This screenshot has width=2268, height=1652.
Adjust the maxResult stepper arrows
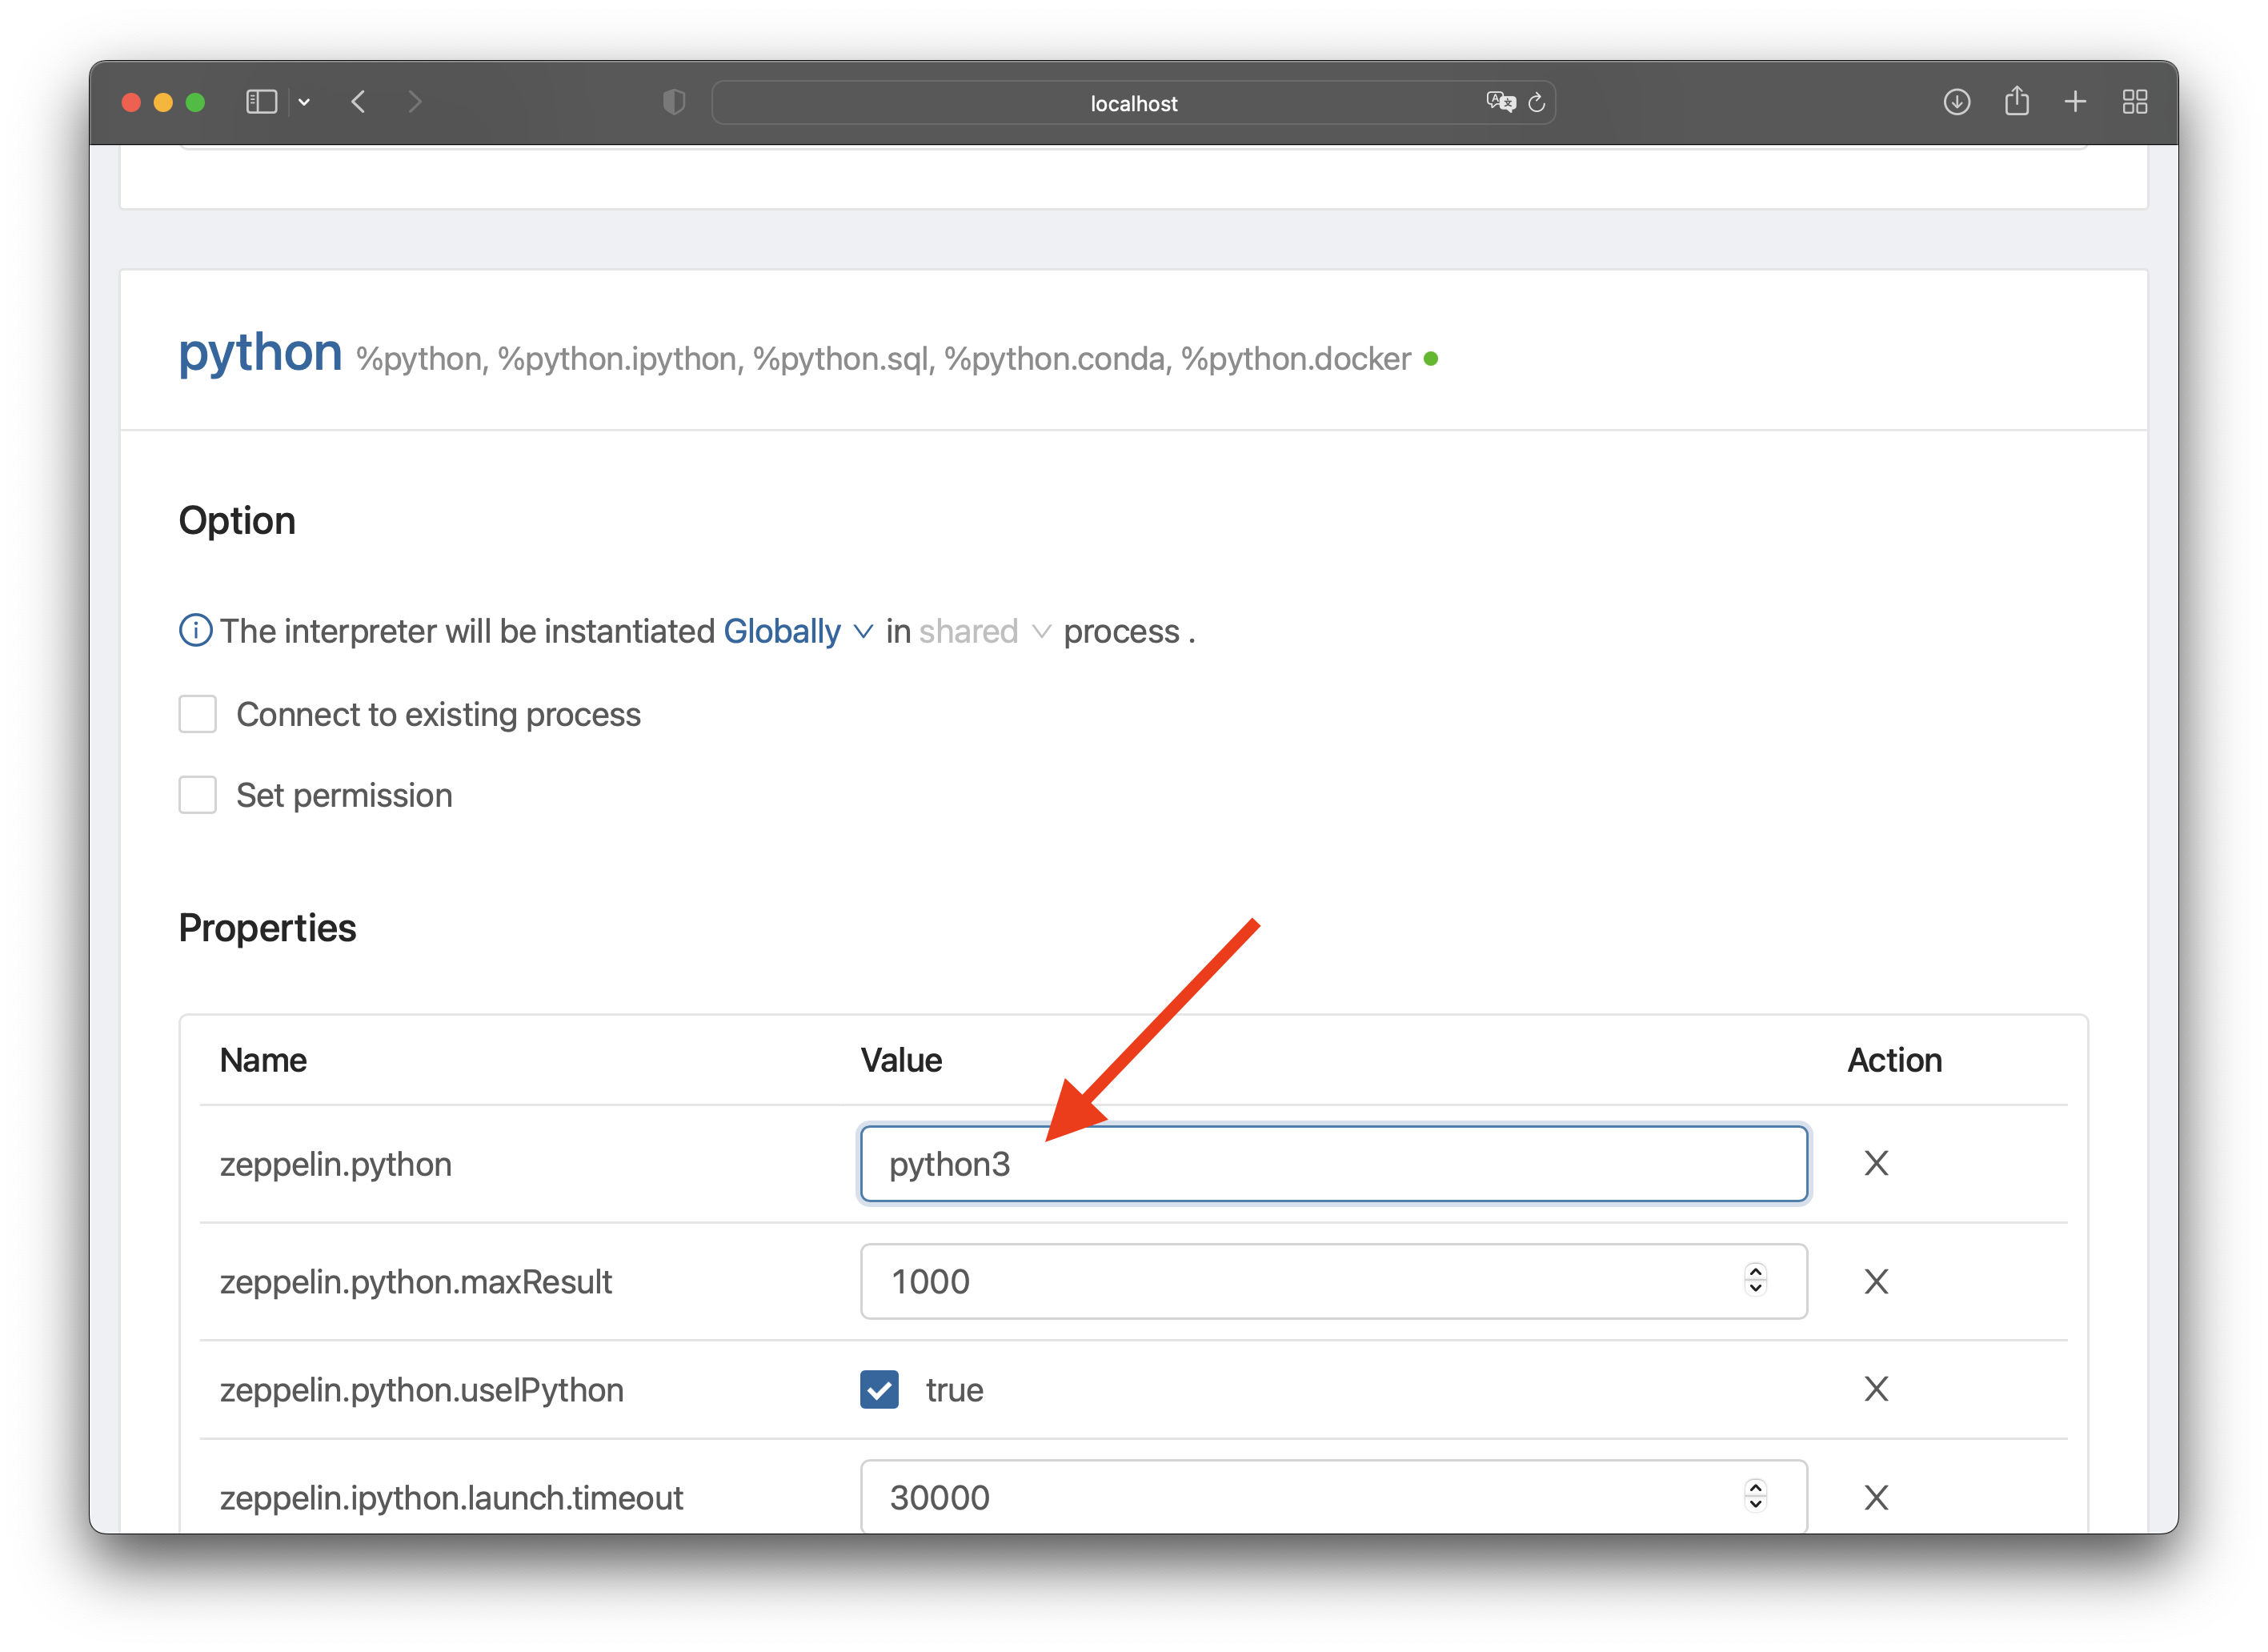click(x=1755, y=1280)
